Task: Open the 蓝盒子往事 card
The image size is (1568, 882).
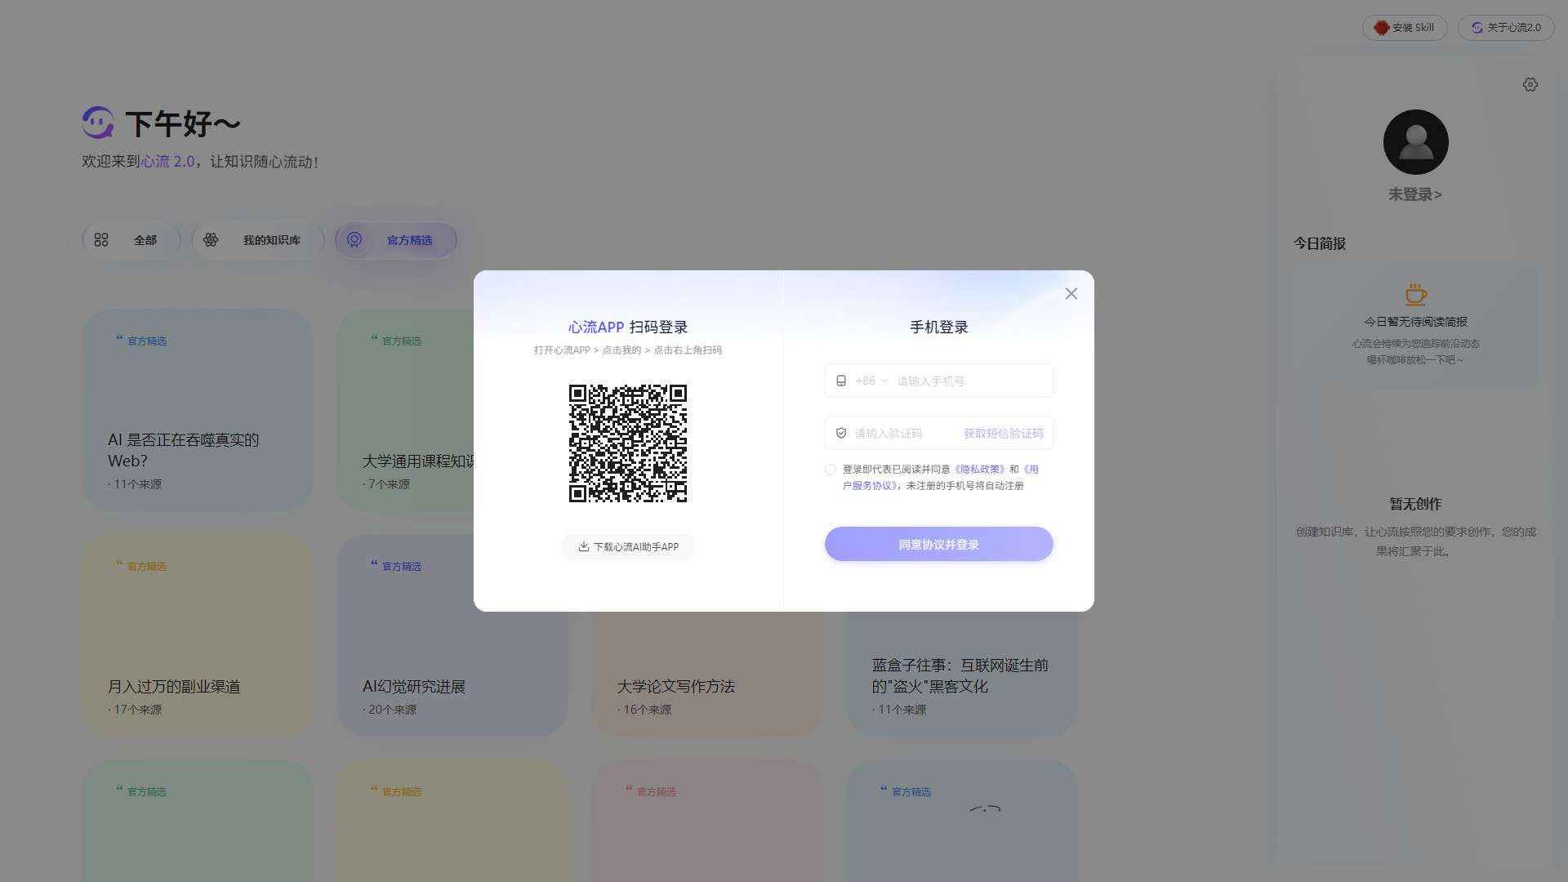Action: (962, 674)
